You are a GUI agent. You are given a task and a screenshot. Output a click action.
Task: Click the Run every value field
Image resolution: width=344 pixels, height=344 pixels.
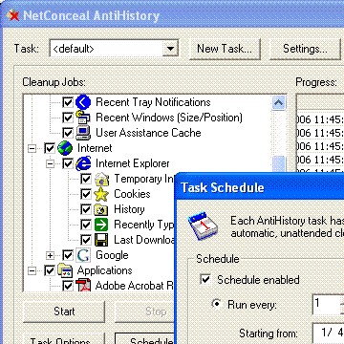[x=328, y=304]
